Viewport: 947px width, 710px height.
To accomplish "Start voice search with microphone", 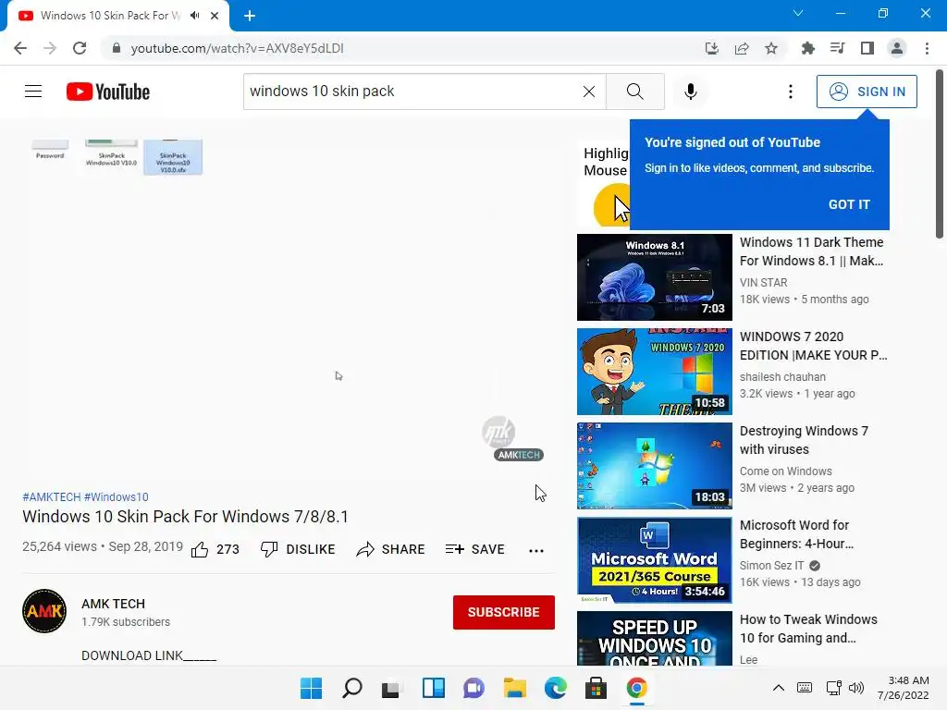I will 690,92.
